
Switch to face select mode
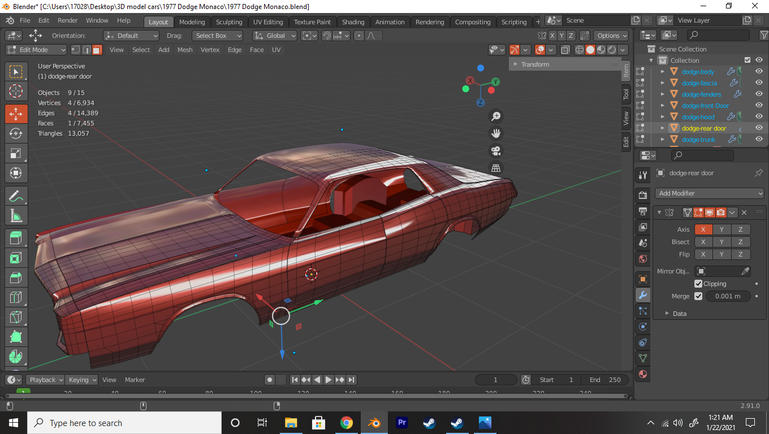click(97, 50)
